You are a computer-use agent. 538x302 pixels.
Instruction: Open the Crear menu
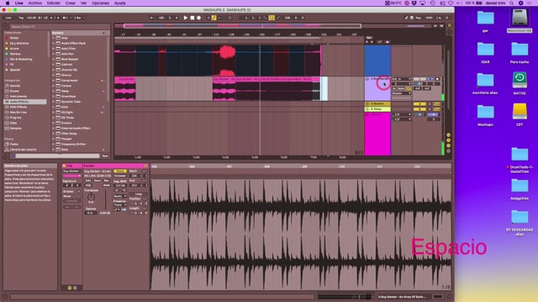[x=71, y=3]
